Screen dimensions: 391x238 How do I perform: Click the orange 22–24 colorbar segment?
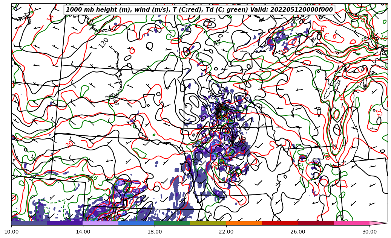[244, 223]
